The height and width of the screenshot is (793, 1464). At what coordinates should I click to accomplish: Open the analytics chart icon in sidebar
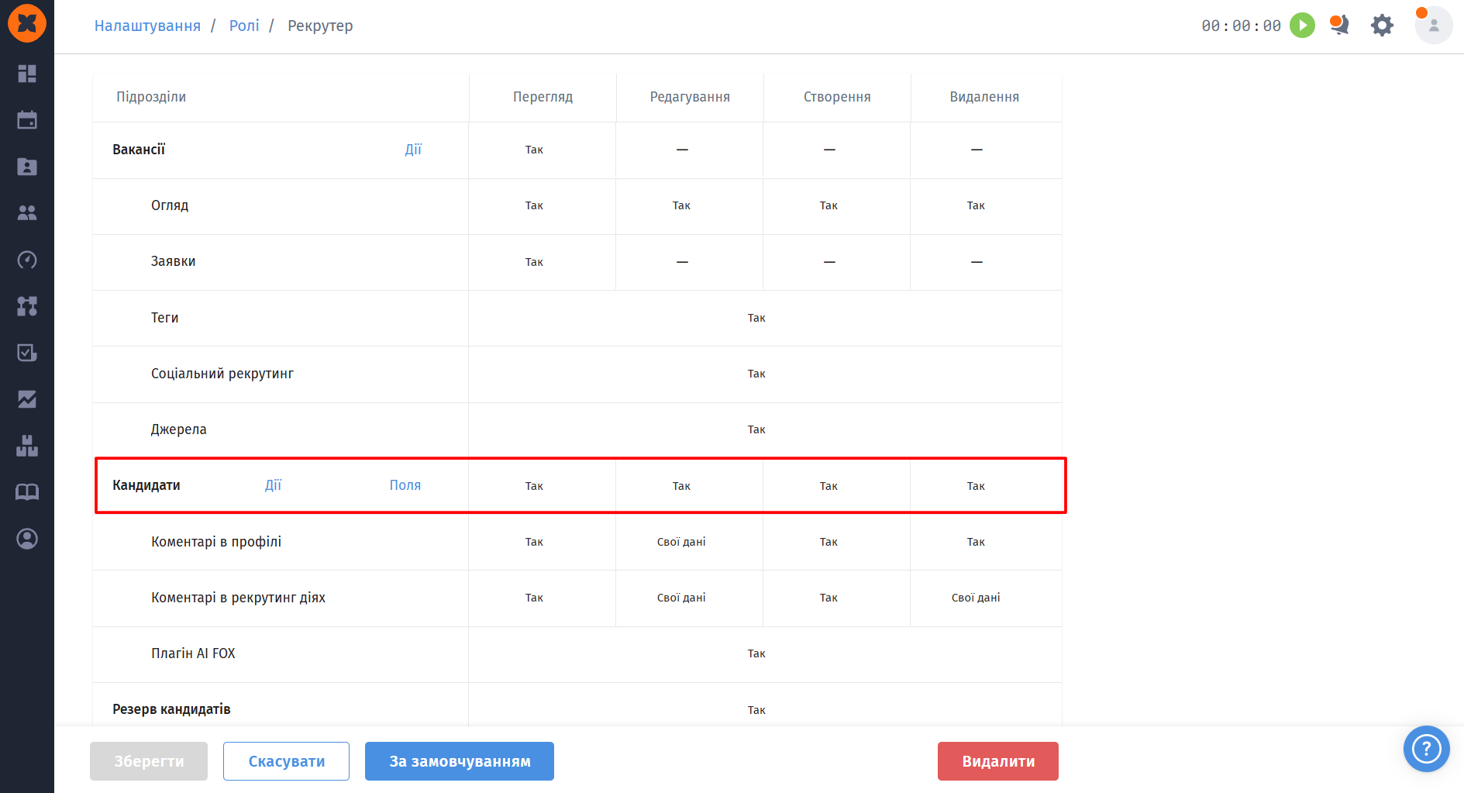(27, 399)
